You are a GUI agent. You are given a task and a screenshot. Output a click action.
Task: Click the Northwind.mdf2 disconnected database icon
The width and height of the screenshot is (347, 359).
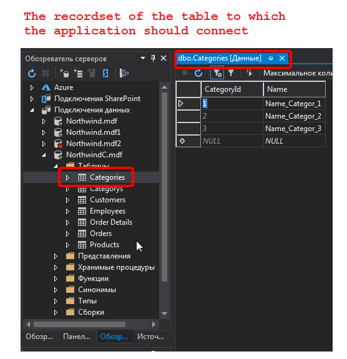click(58, 144)
